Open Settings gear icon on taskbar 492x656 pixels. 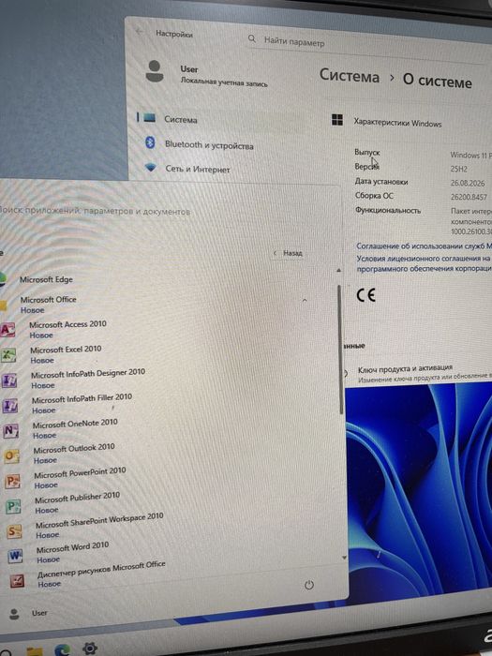coord(90,649)
